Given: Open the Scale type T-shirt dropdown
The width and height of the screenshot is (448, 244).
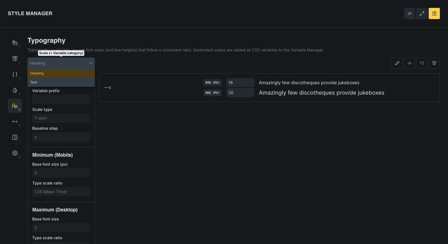Looking at the screenshot, I should 61,118.
